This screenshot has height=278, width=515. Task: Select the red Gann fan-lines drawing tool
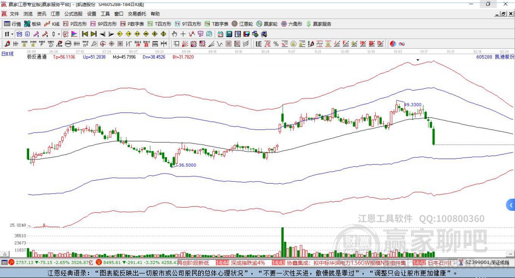[185, 44]
